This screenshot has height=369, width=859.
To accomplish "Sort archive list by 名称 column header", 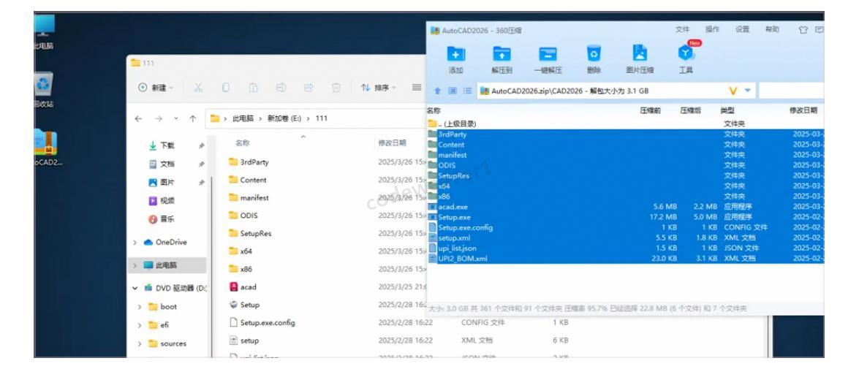I will (x=434, y=110).
